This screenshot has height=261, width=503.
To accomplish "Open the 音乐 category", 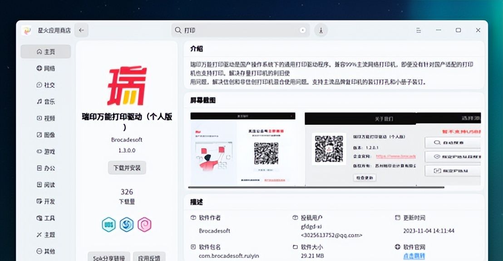I will point(45,102).
